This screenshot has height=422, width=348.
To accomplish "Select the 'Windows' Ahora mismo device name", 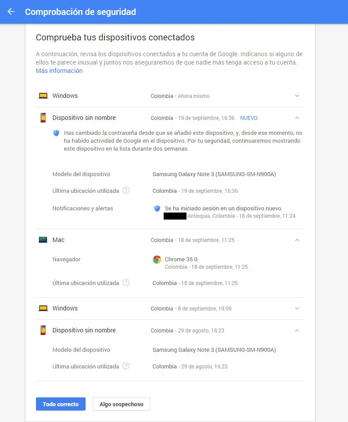I will pyautogui.click(x=65, y=96).
